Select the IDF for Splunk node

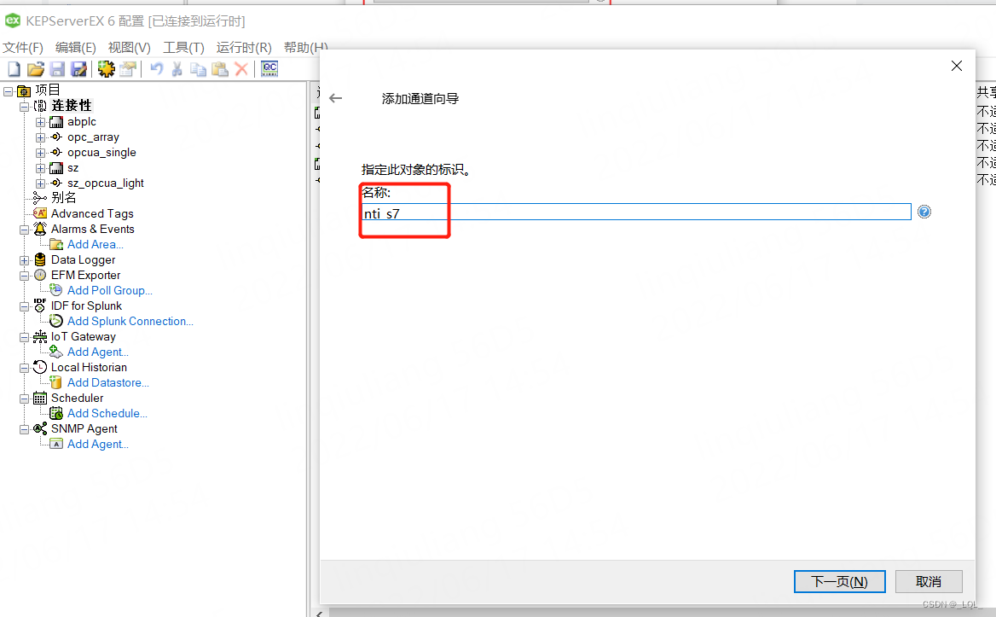pos(86,306)
